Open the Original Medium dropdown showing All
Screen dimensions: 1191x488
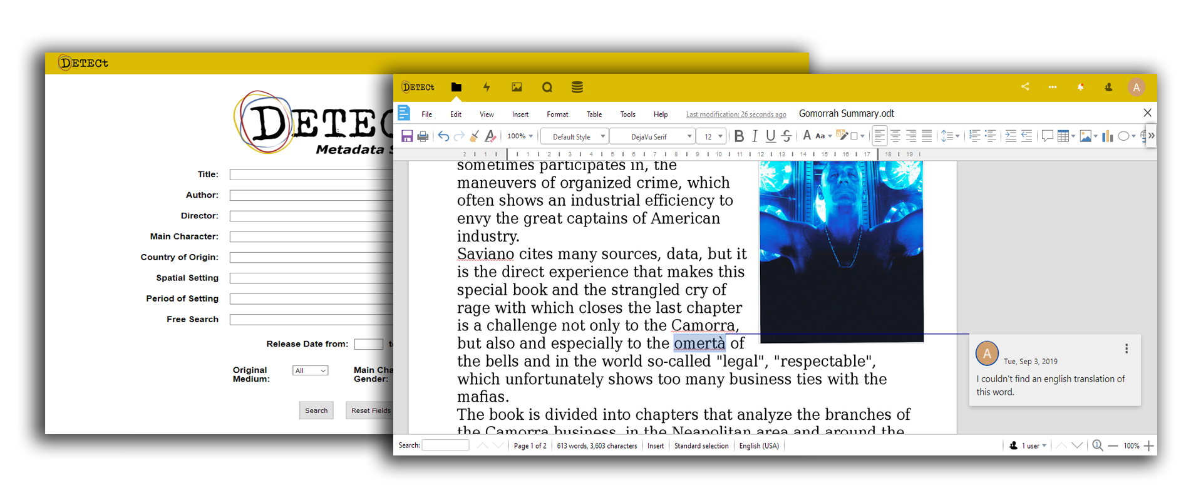(310, 370)
